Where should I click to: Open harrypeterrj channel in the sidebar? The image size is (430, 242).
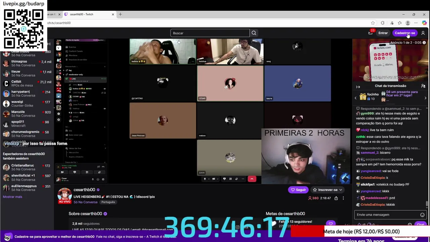(x=27, y=93)
